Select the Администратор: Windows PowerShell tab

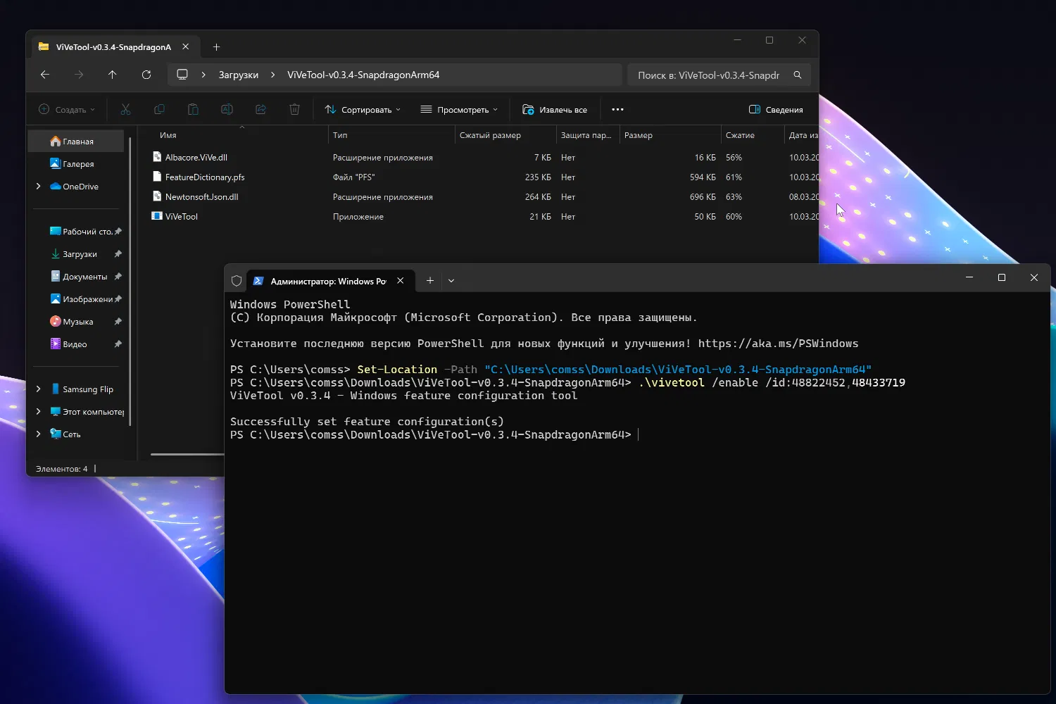(x=328, y=281)
